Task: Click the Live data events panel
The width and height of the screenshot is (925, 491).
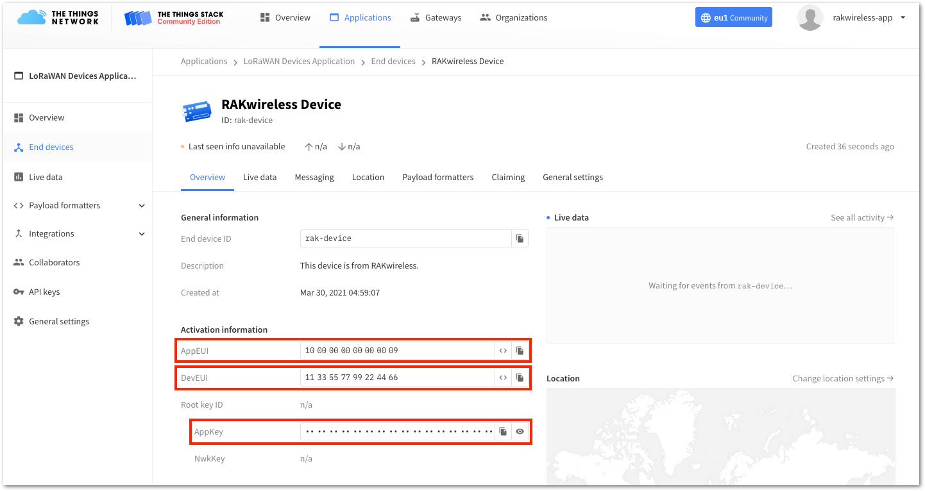Action: coord(720,286)
